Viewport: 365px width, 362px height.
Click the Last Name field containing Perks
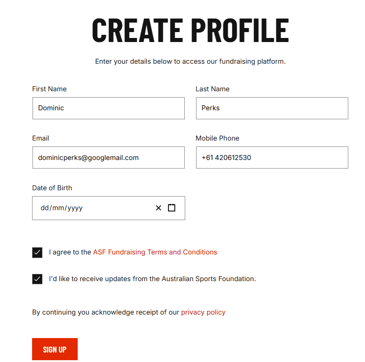(x=272, y=108)
